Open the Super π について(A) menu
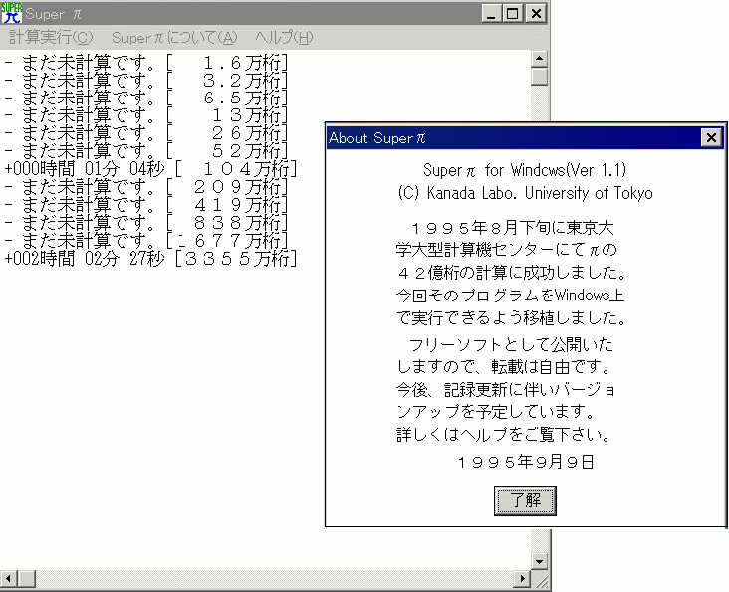 coord(174,37)
